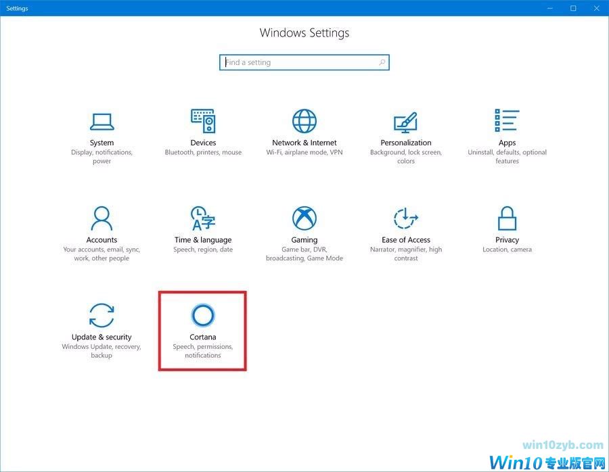Open the Cortana circle icon
The height and width of the screenshot is (472, 609).
(x=203, y=315)
